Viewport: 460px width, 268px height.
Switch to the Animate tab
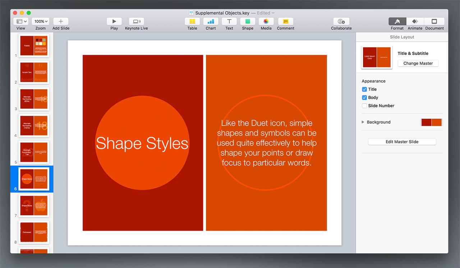pyautogui.click(x=415, y=22)
